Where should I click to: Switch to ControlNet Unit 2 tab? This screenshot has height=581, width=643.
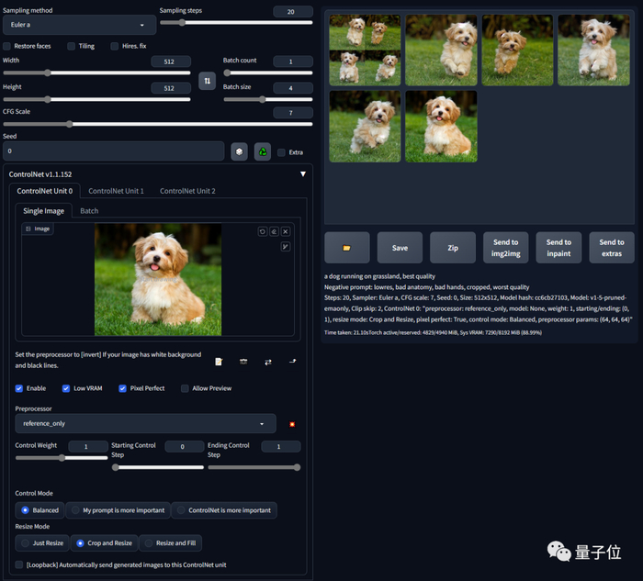(x=187, y=191)
